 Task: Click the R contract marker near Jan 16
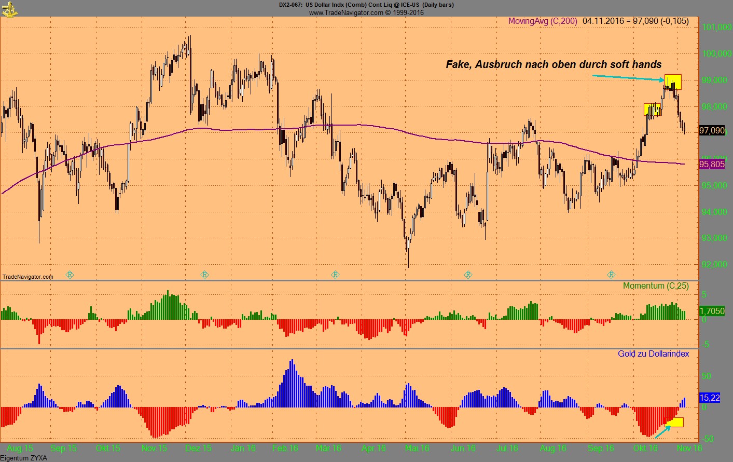point(204,275)
